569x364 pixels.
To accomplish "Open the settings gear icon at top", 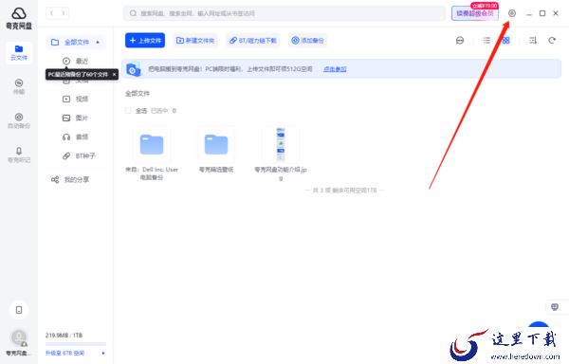I will pyautogui.click(x=512, y=13).
